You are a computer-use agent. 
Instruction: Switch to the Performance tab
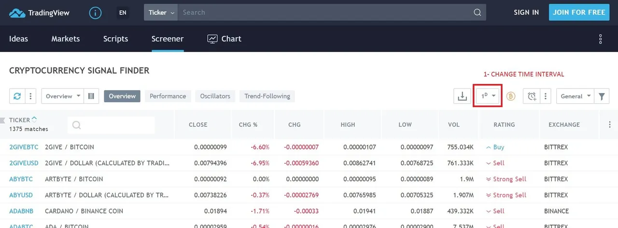[168, 96]
